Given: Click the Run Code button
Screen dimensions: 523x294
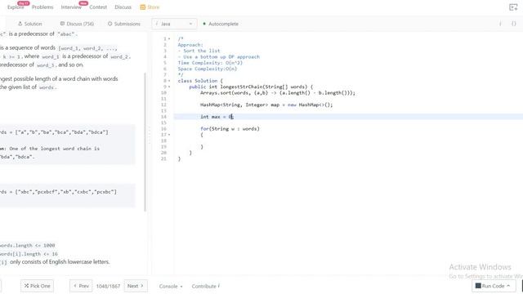Looking at the screenshot, I should (494, 286).
